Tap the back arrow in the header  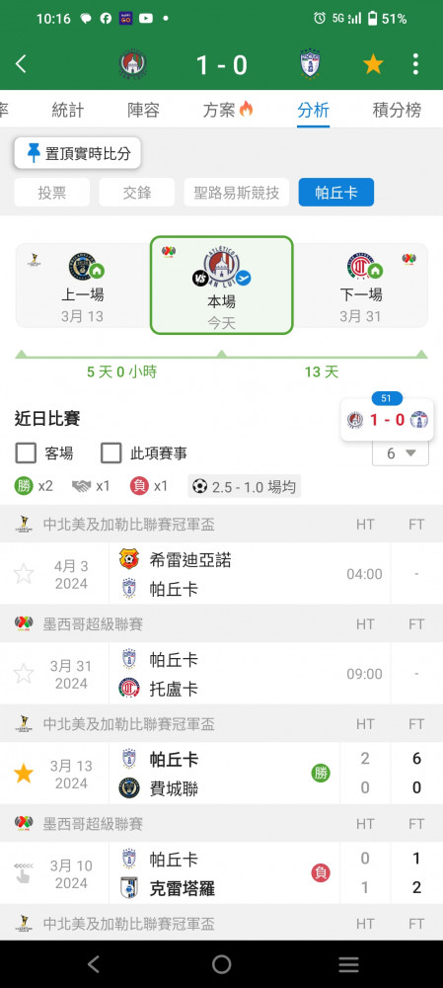click(22, 63)
